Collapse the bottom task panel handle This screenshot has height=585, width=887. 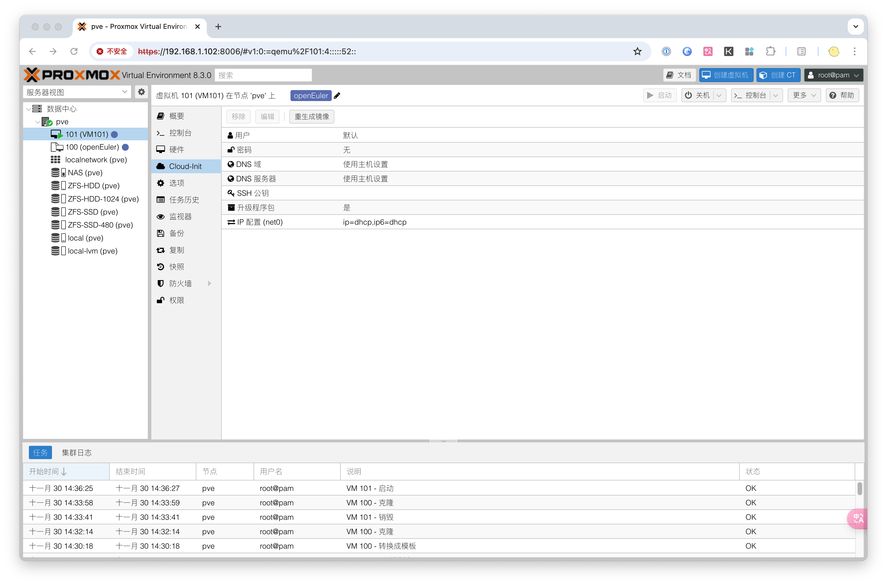click(443, 441)
